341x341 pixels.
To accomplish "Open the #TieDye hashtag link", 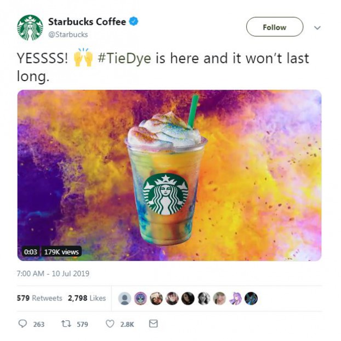I will (124, 58).
